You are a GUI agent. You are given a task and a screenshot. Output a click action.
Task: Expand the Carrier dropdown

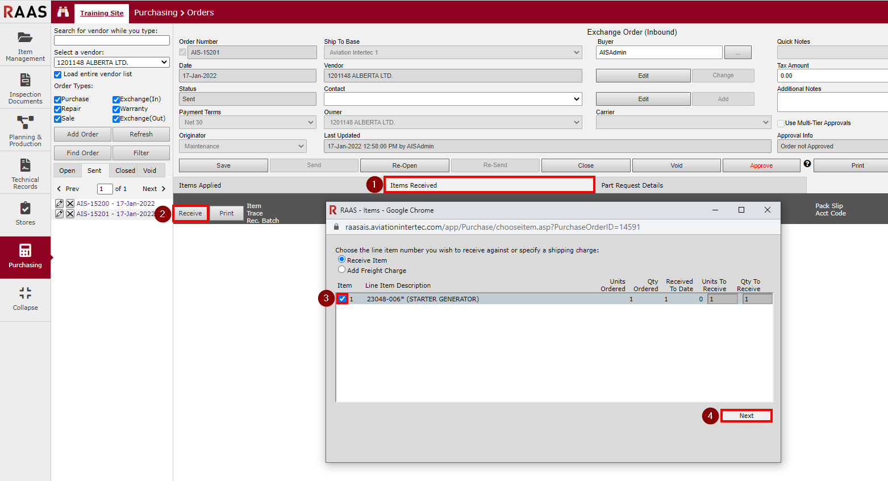682,122
